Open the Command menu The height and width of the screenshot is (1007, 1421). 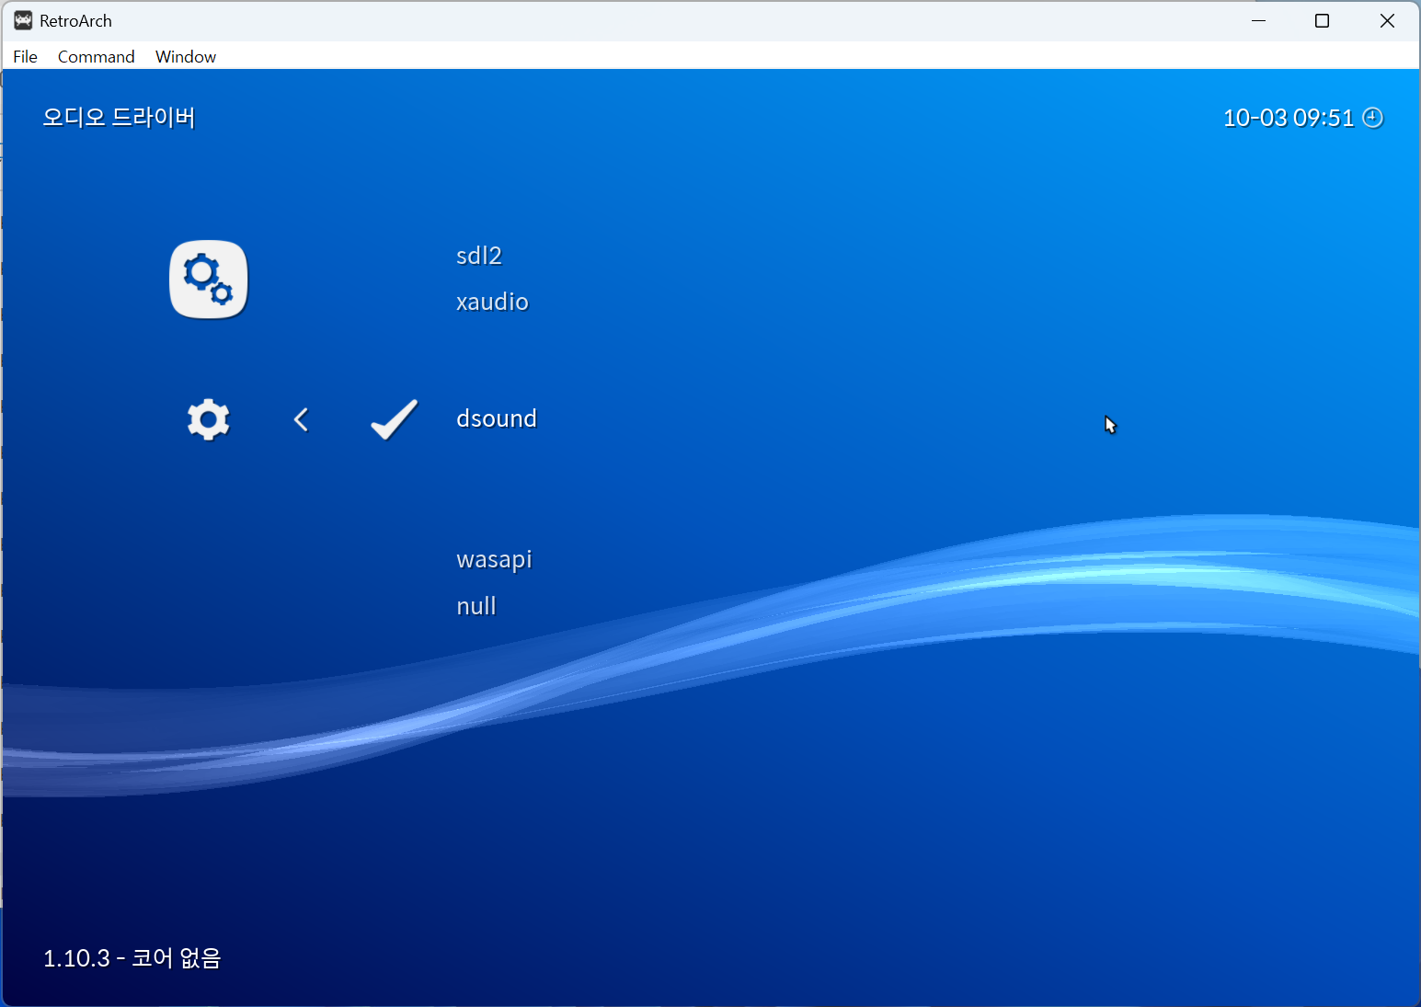click(96, 56)
